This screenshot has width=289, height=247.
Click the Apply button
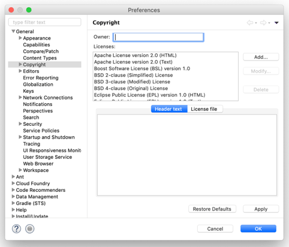261,209
